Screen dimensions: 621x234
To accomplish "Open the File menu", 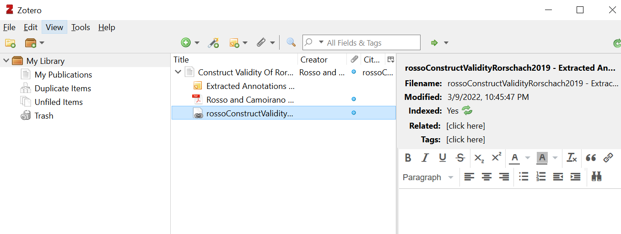I will pyautogui.click(x=9, y=27).
